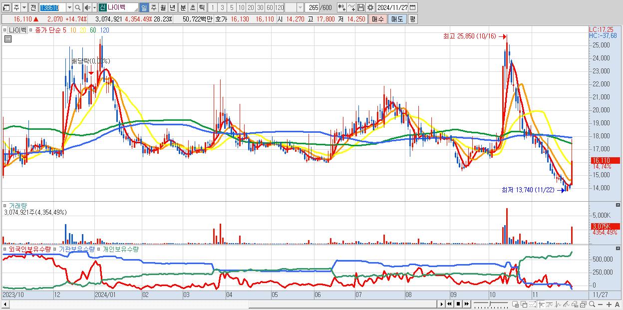
Task: Click the overlapping windows icon
Action: click(x=524, y=304)
